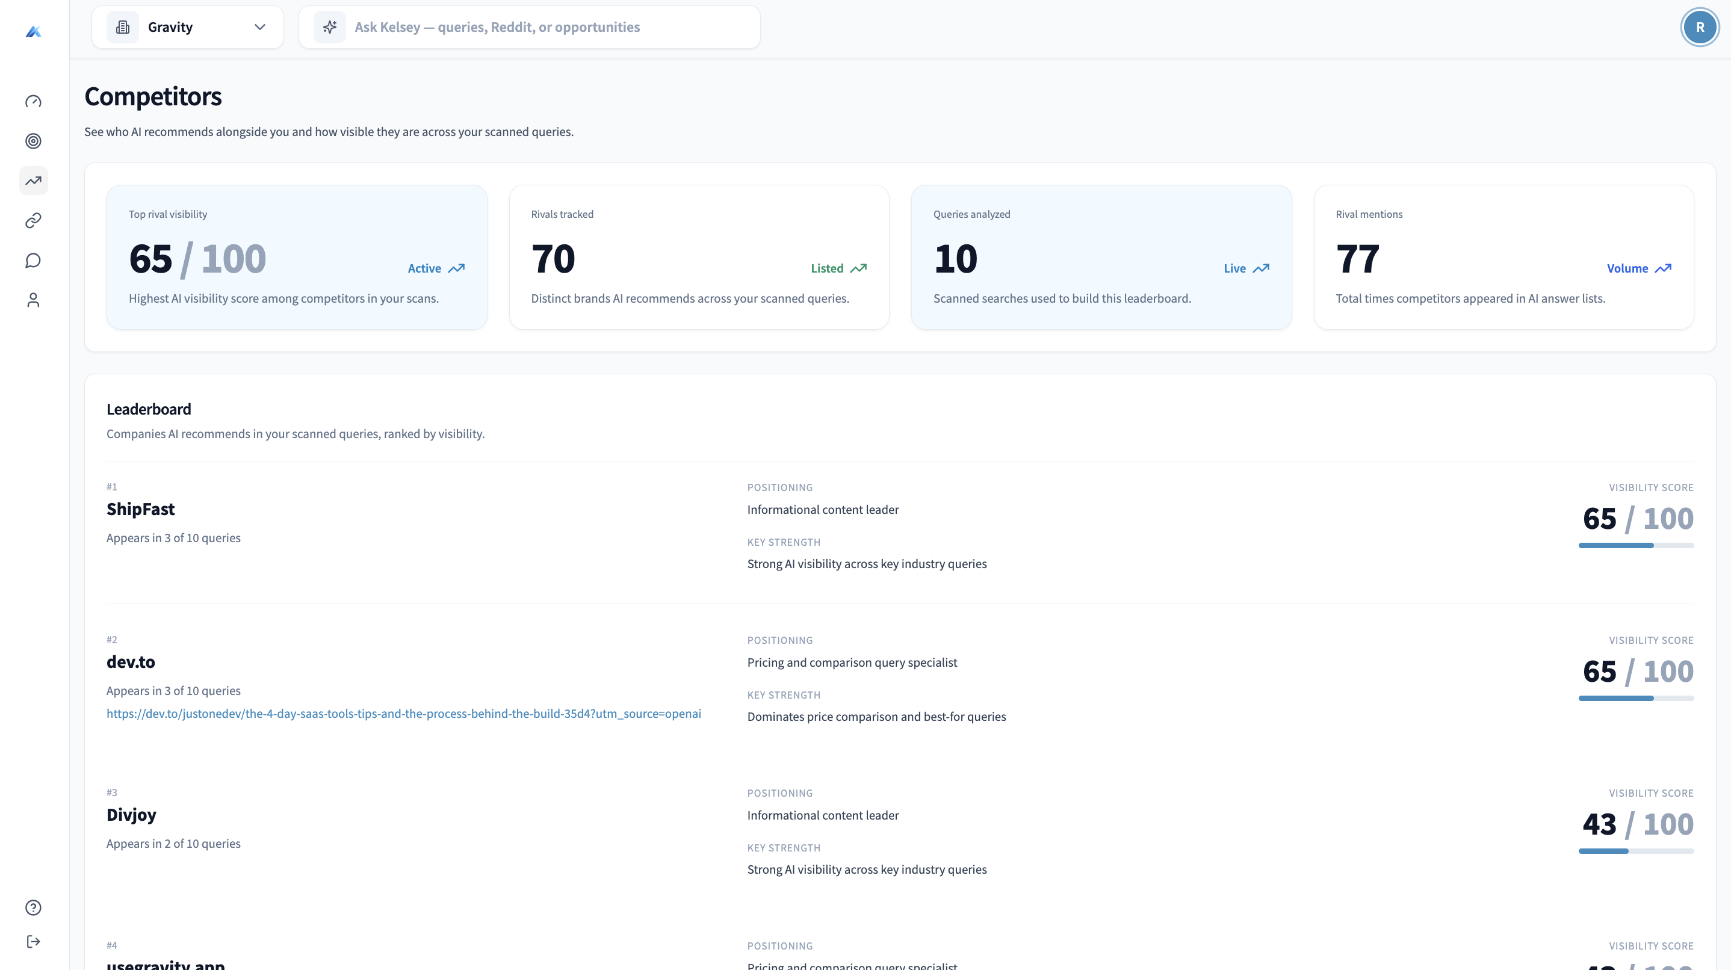The width and height of the screenshot is (1731, 970).
Task: Click the app logo in sidebar
Action: [x=34, y=31]
